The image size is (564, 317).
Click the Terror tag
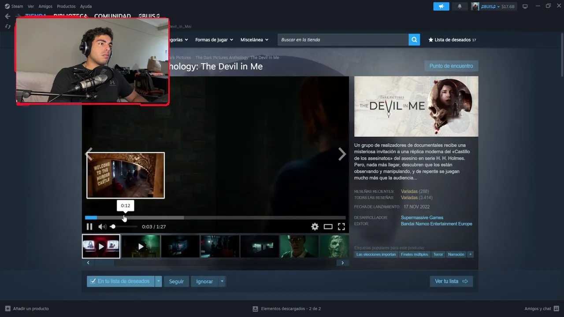(438, 254)
